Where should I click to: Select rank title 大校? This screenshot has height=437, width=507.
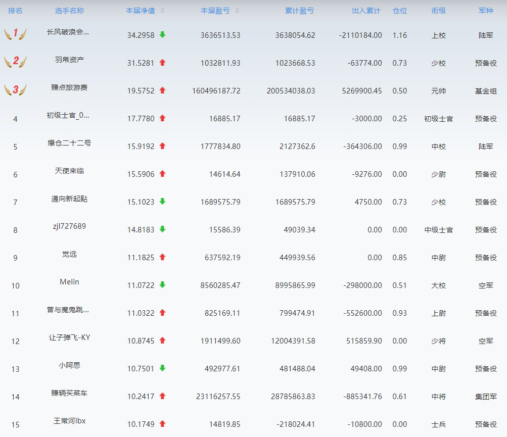438,286
